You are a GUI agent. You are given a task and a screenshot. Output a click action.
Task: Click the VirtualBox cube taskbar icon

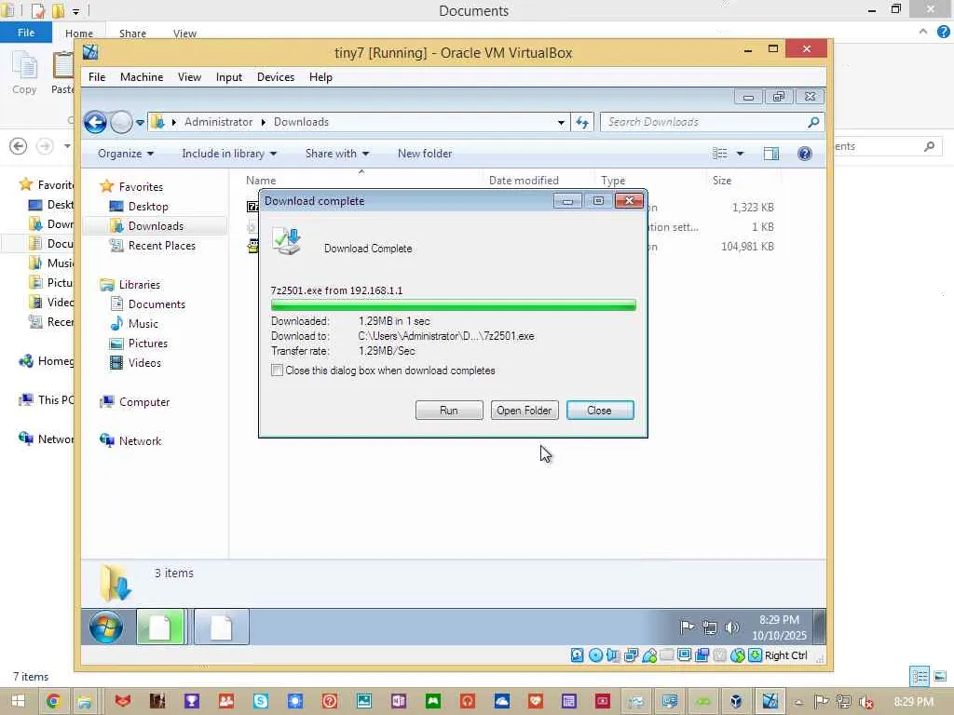click(x=736, y=702)
